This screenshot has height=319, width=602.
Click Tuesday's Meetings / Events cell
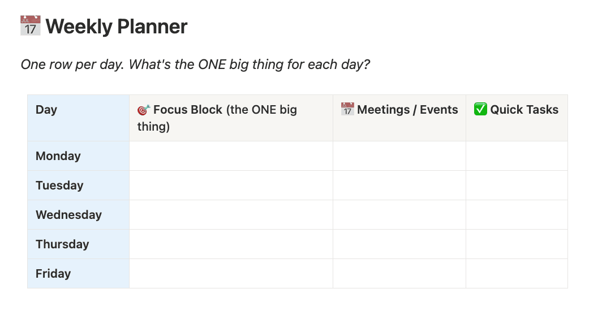[x=399, y=186]
